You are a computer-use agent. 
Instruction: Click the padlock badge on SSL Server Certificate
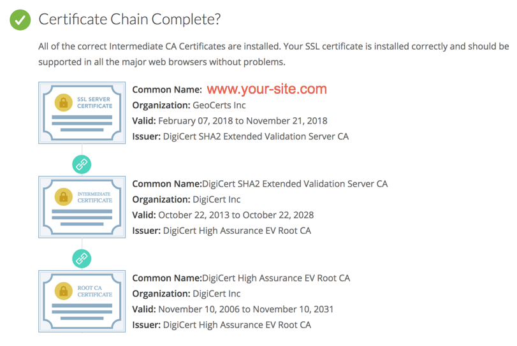pyautogui.click(x=63, y=102)
